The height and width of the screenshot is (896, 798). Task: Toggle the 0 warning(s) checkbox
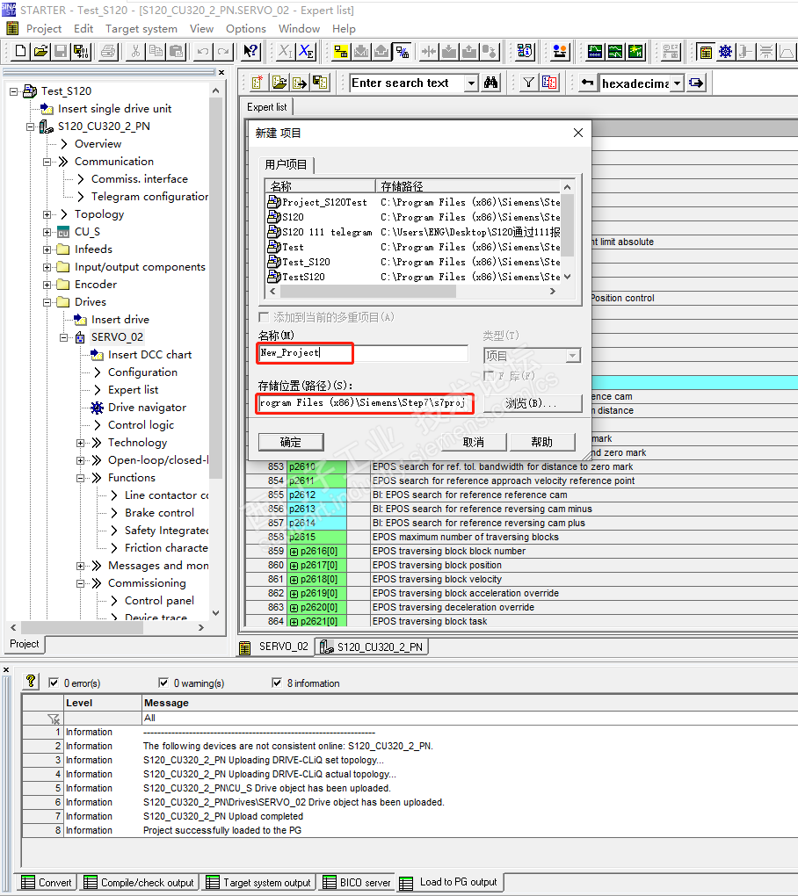[x=163, y=683]
